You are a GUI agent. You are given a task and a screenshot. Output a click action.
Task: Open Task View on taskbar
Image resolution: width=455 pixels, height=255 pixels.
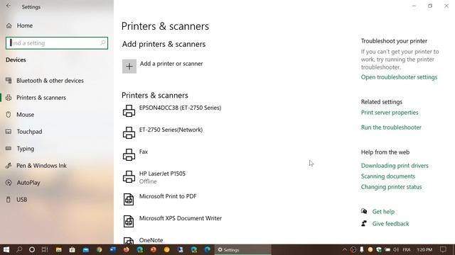coord(45,249)
